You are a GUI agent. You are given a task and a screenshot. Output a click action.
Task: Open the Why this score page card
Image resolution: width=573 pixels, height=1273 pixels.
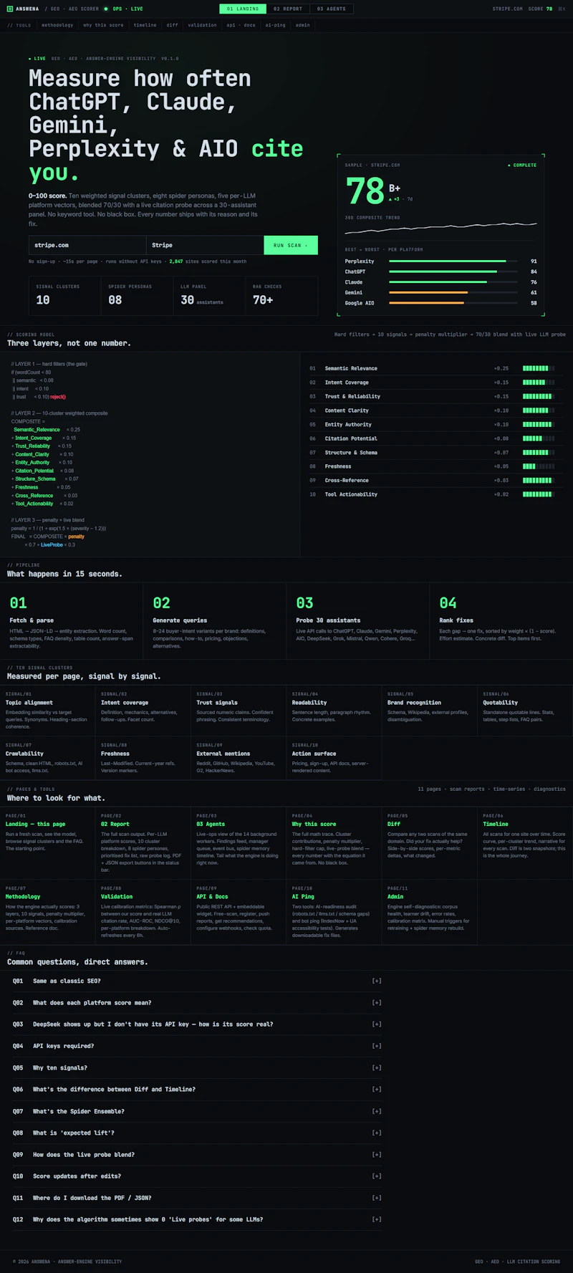click(x=334, y=843)
